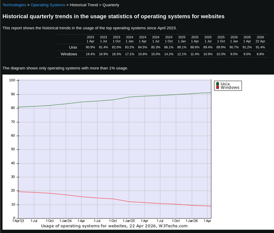Click the 1 Jan'26 x-axis label
Viewport: 274px width, 233px height.
pyautogui.click(x=192, y=221)
